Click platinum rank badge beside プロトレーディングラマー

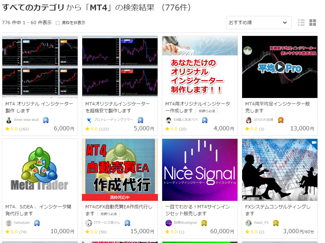pos(141,120)
